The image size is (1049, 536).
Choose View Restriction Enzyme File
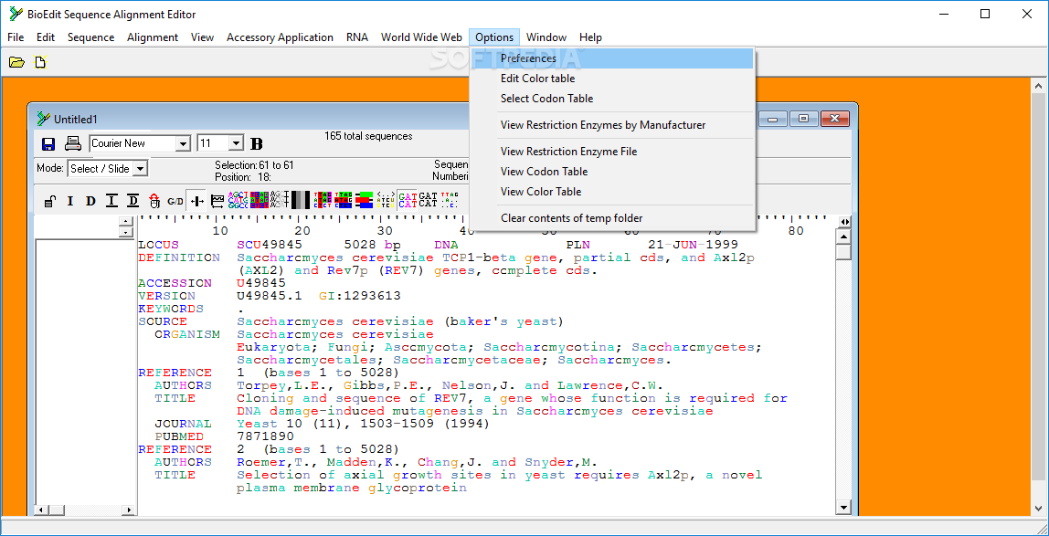612,152
